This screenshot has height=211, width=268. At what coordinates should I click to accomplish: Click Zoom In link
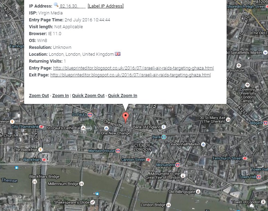point(60,96)
